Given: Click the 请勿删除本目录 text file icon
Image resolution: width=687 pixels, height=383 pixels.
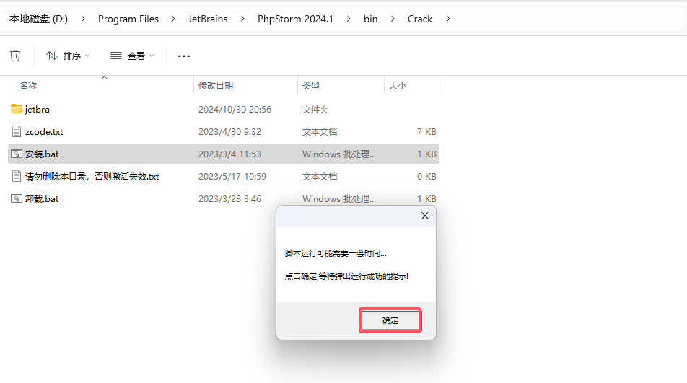Looking at the screenshot, I should click(x=16, y=177).
